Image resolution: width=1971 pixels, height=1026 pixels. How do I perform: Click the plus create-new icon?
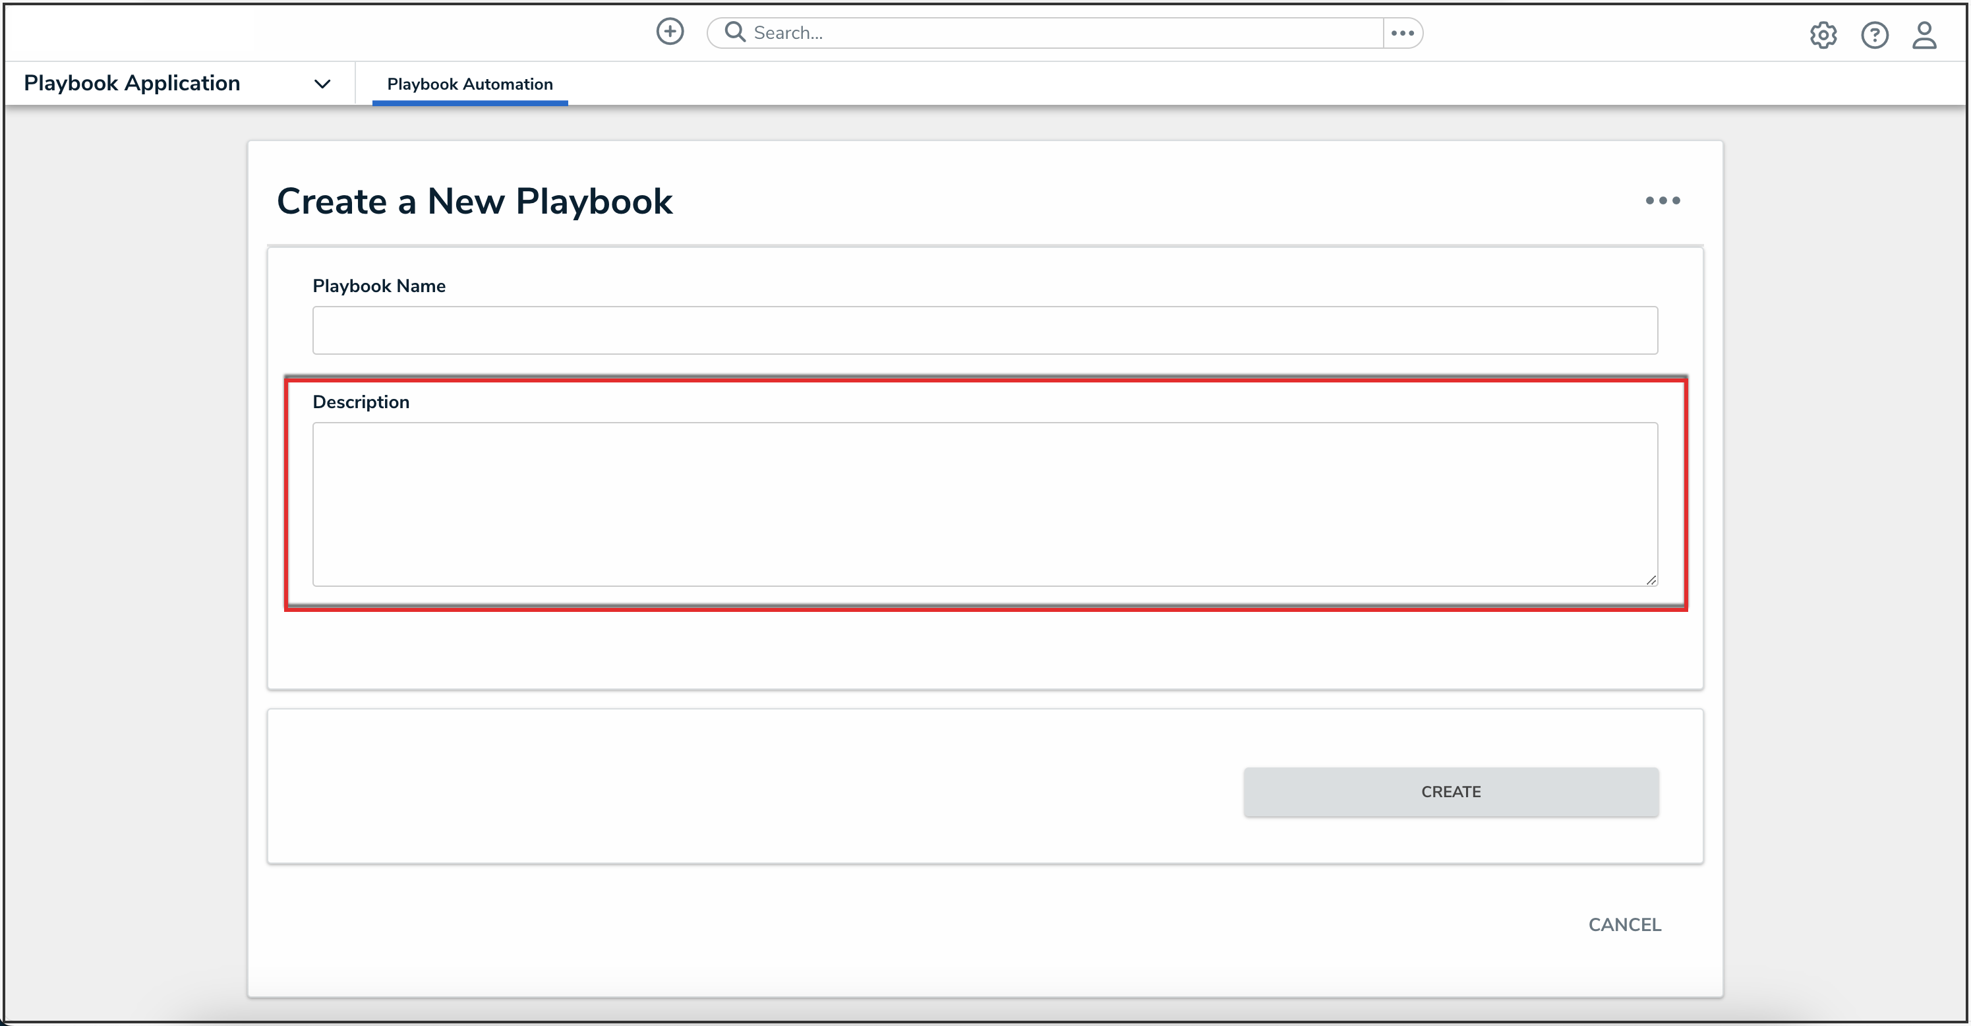(x=670, y=32)
